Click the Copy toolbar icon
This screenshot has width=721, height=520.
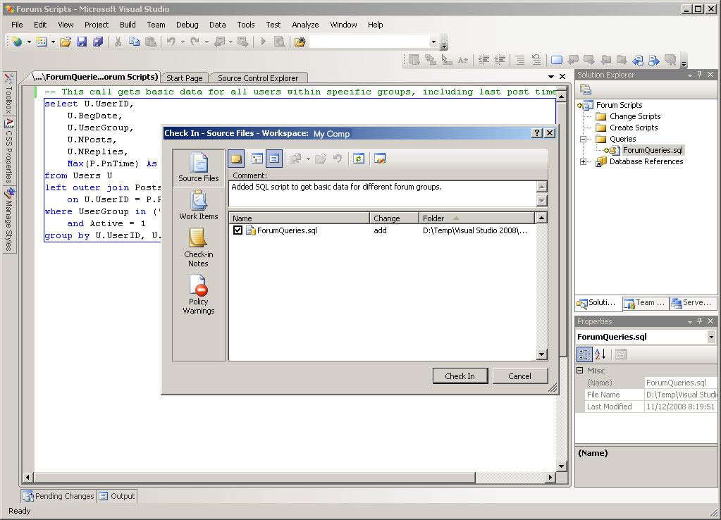tap(135, 42)
